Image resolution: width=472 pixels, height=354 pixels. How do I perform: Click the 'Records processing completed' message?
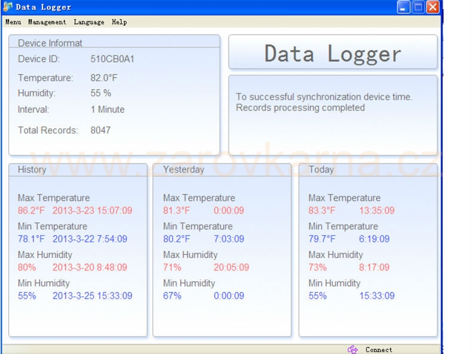[x=300, y=107]
